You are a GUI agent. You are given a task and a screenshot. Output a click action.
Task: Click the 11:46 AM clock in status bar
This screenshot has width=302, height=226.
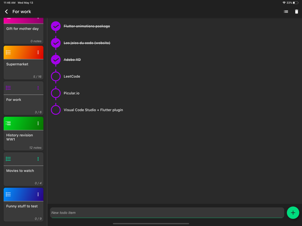(x=9, y=3)
